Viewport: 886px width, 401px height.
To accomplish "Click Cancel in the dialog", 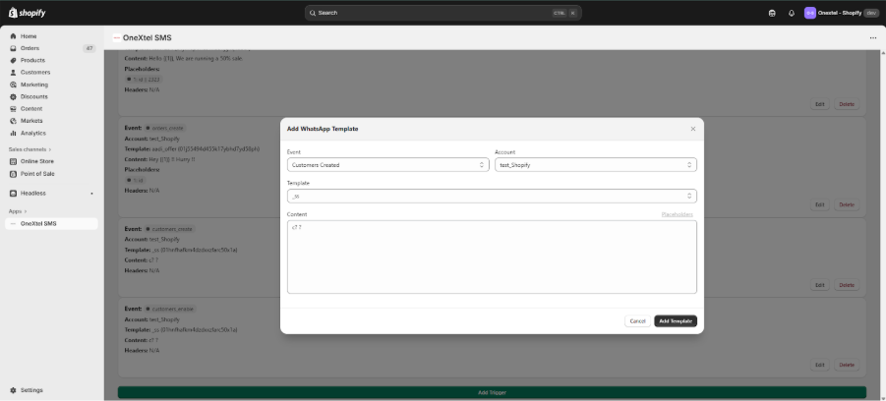I will (x=637, y=321).
